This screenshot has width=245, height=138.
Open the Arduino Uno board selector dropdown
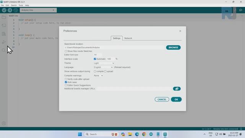pos(38,10)
